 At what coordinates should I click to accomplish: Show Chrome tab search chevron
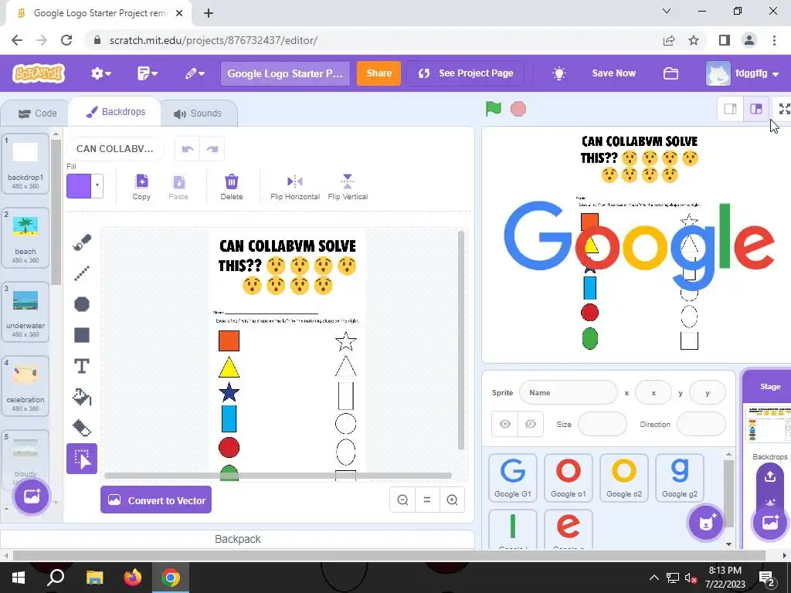tap(667, 11)
